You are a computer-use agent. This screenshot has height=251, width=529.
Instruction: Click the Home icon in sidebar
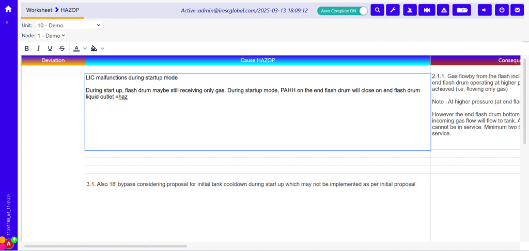[8, 9]
